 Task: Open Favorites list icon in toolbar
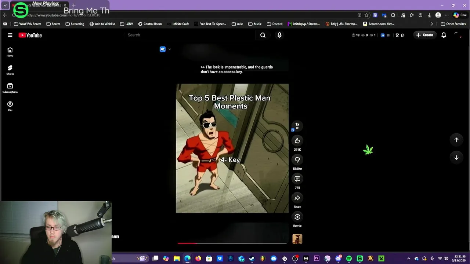click(x=411, y=15)
